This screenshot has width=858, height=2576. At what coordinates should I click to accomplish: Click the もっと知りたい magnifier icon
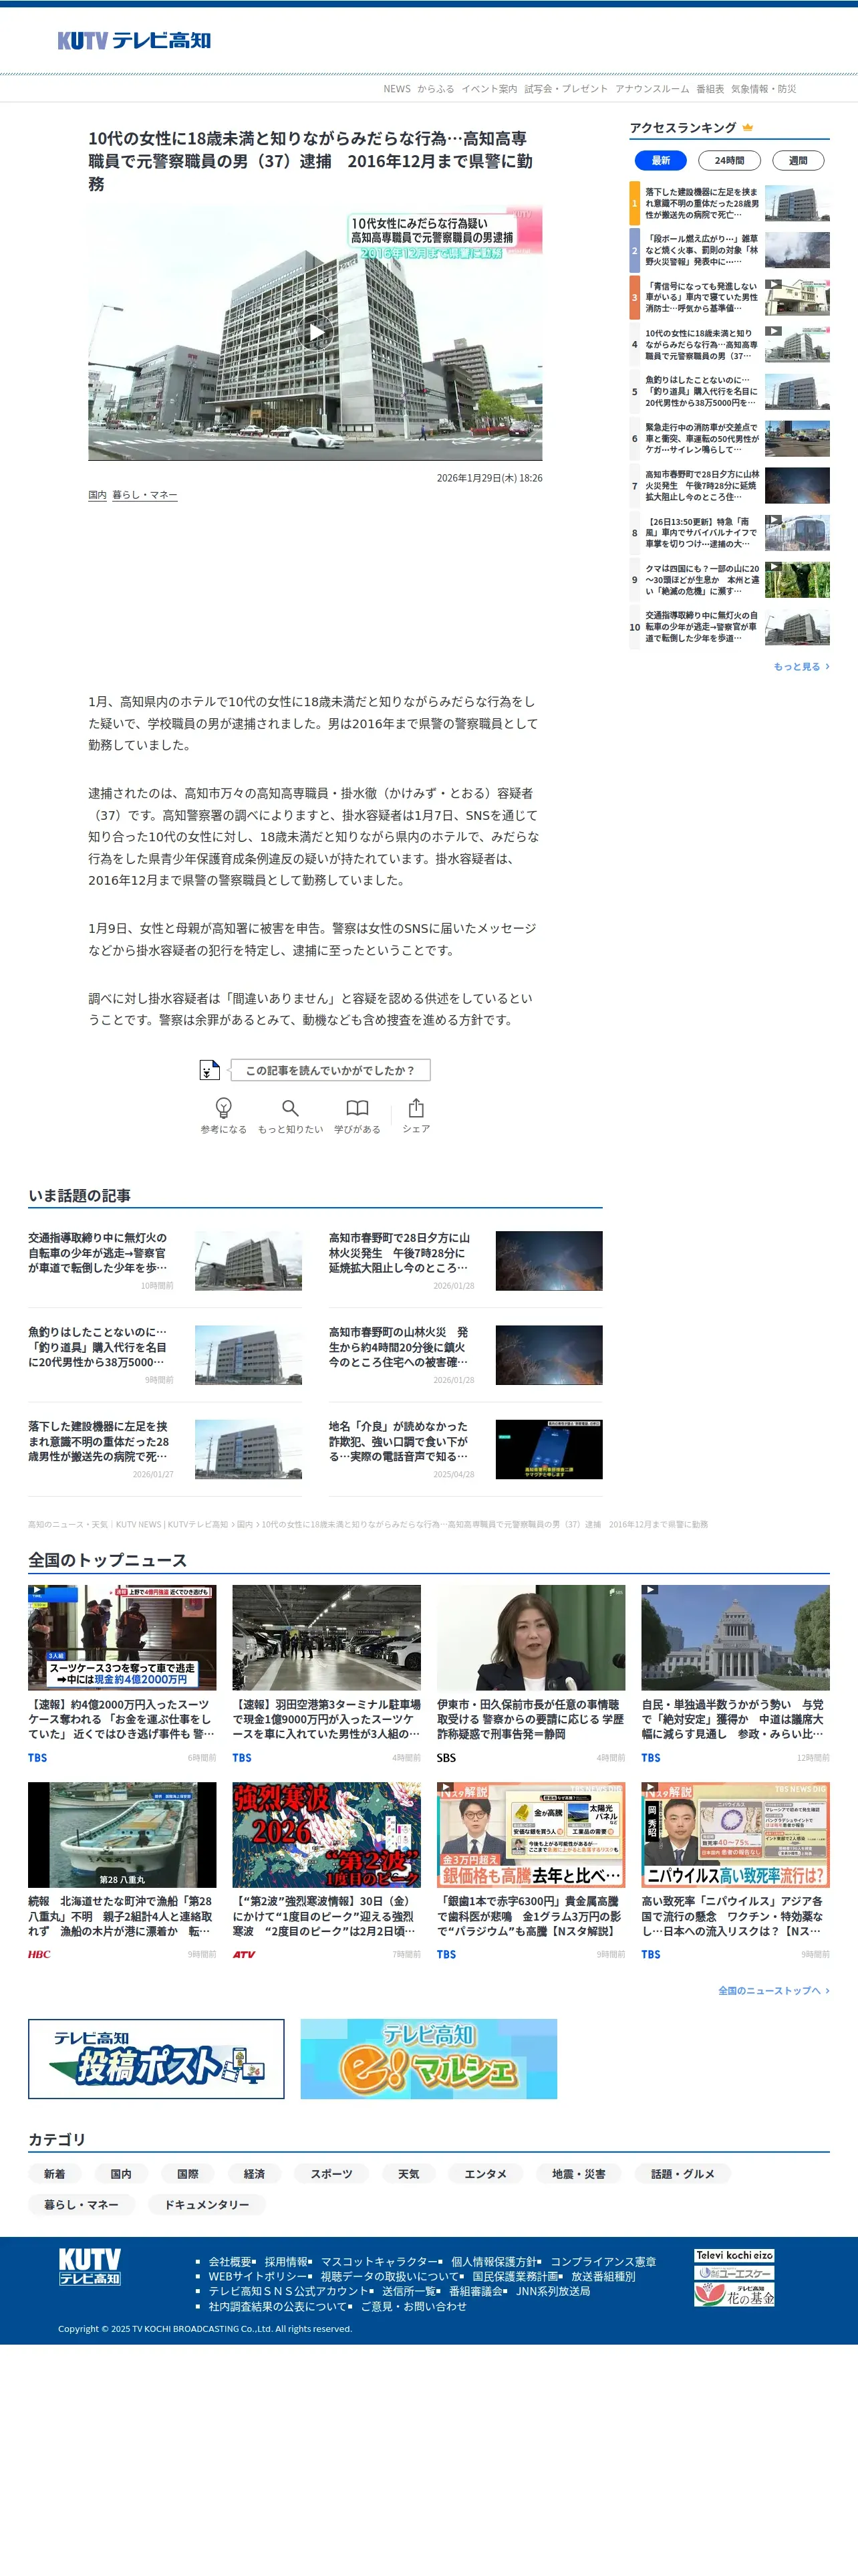289,1107
